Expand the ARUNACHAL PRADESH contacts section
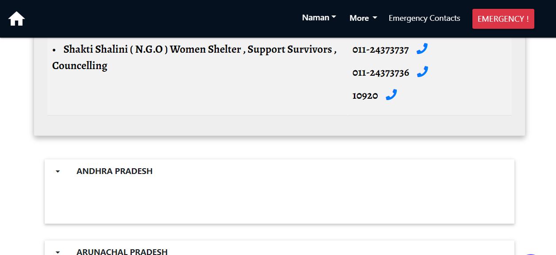This screenshot has width=556, height=255. pyautogui.click(x=122, y=251)
